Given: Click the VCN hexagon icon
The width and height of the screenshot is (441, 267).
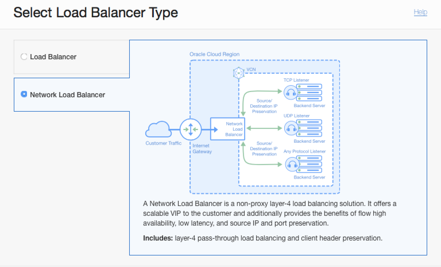Looking at the screenshot, I should 239,73.
